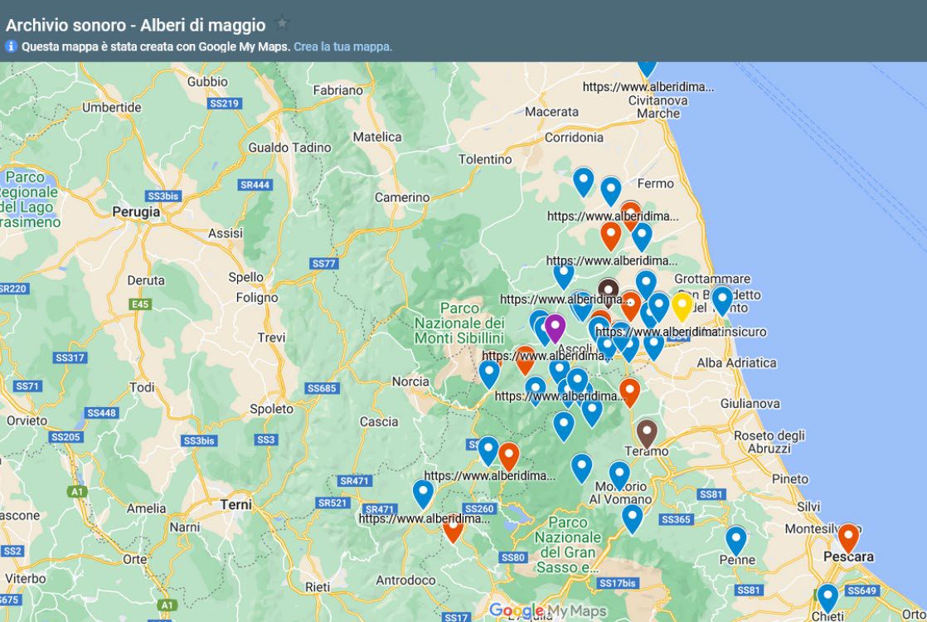Select the orange pin below SS260 label
Screen dimensions: 927x622
pyautogui.click(x=453, y=528)
